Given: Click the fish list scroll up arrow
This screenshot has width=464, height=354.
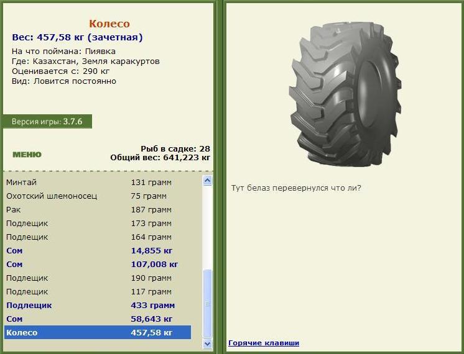Looking at the screenshot, I should [x=208, y=181].
